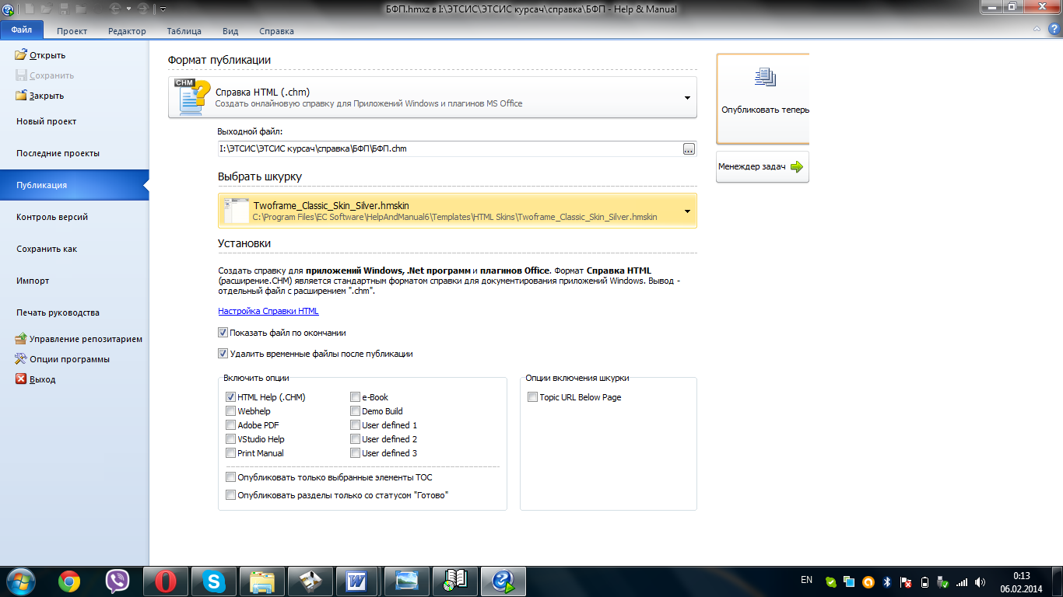
Task: Open Windows Explorer from the taskbar
Action: click(262, 581)
